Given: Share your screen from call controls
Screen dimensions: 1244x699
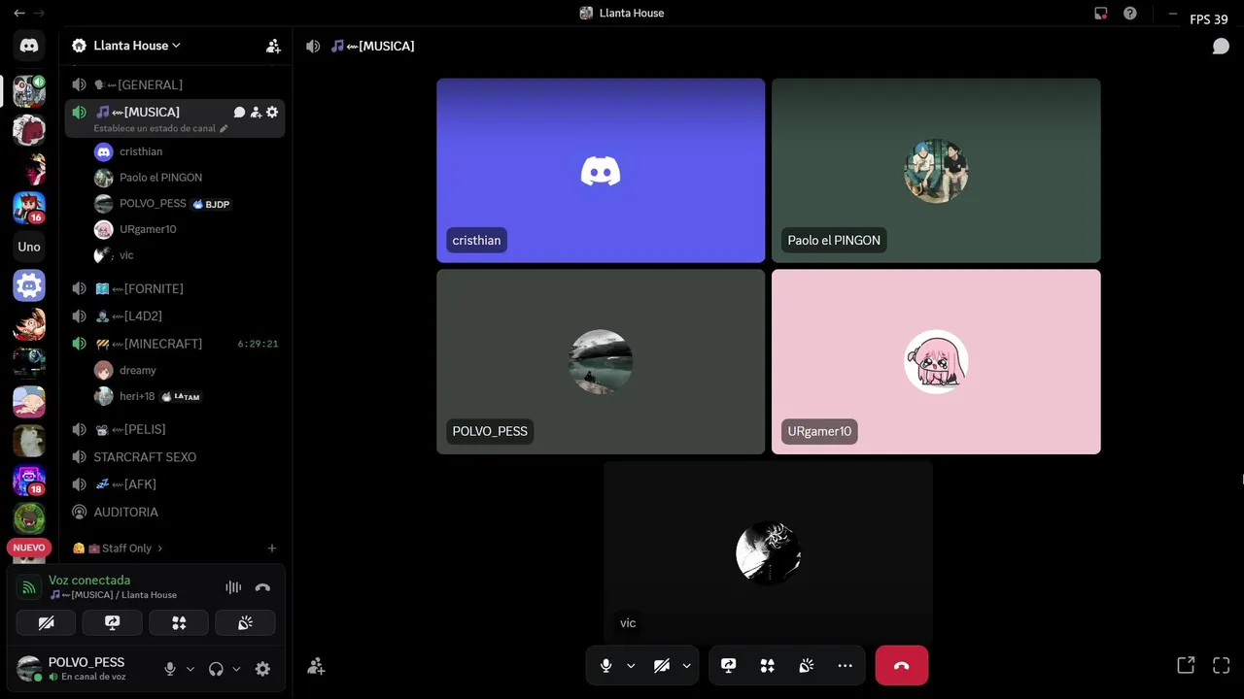Looking at the screenshot, I should pyautogui.click(x=729, y=666).
